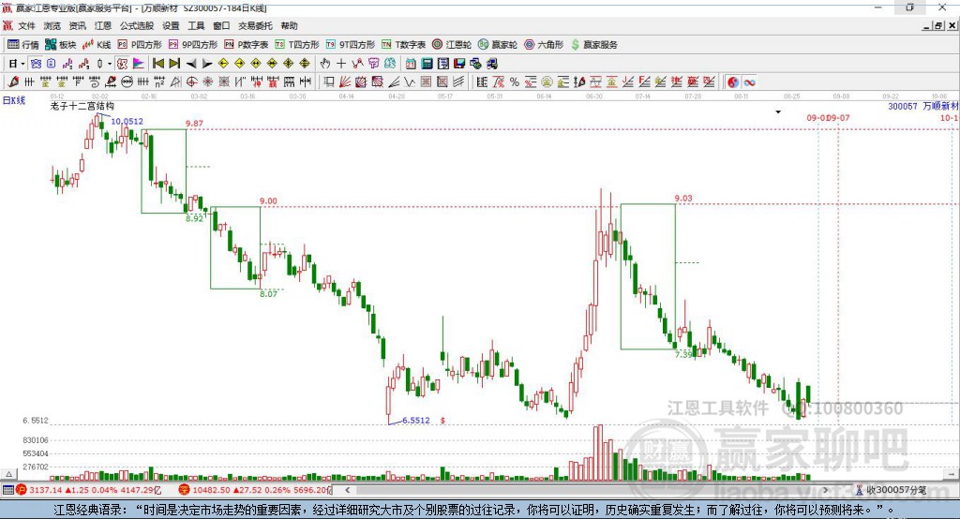Open the 帮助 menu
960x519 pixels.
click(289, 25)
